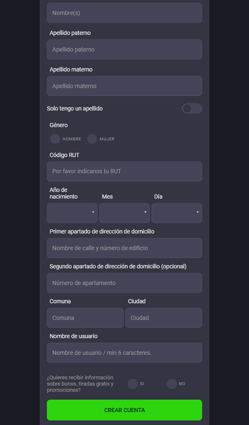Screen dimensions: 249x425
Task: Choose NO for receiving bonus information
Action: click(x=172, y=384)
